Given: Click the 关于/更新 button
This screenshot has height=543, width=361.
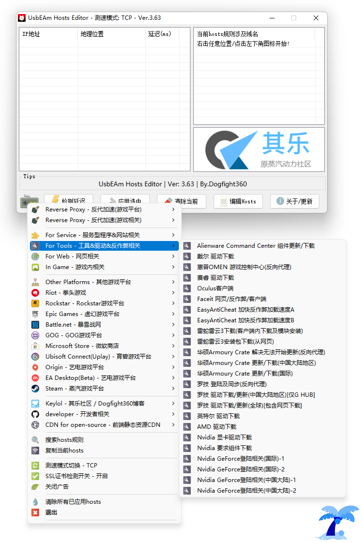Looking at the screenshot, I should pos(295,201).
